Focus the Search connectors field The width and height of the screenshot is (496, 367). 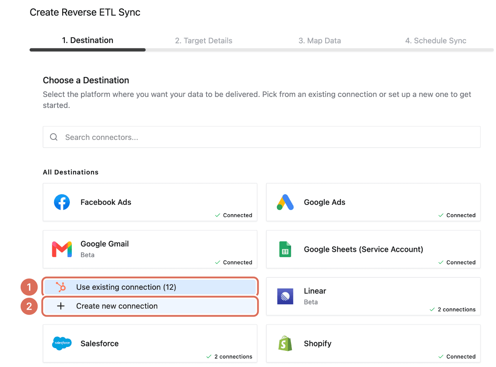coord(261,137)
